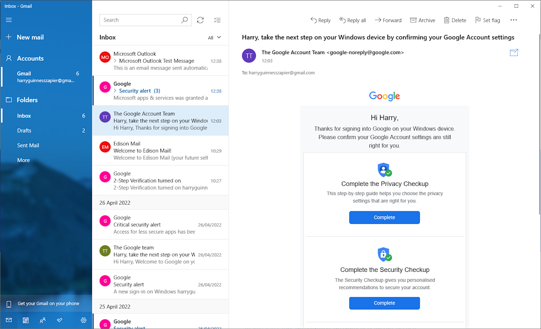Archive the open email

(x=422, y=20)
